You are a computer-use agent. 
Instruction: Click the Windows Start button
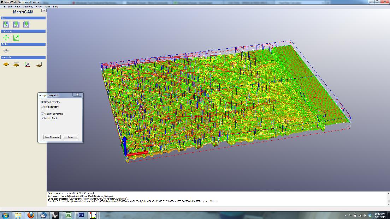click(x=5, y=215)
